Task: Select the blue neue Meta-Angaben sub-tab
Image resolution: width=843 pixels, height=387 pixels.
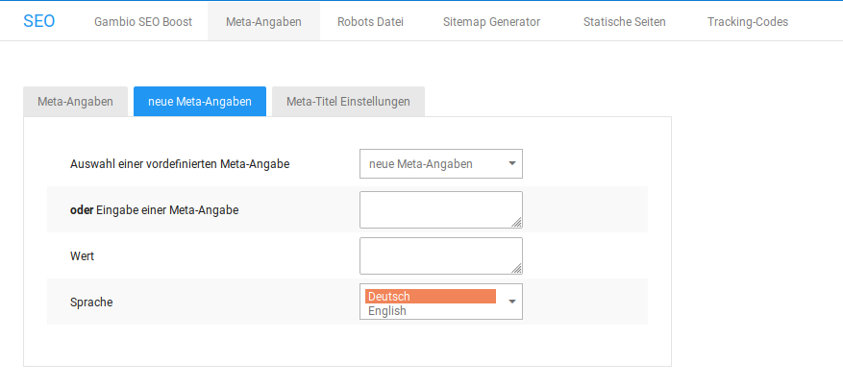Action: [x=200, y=102]
